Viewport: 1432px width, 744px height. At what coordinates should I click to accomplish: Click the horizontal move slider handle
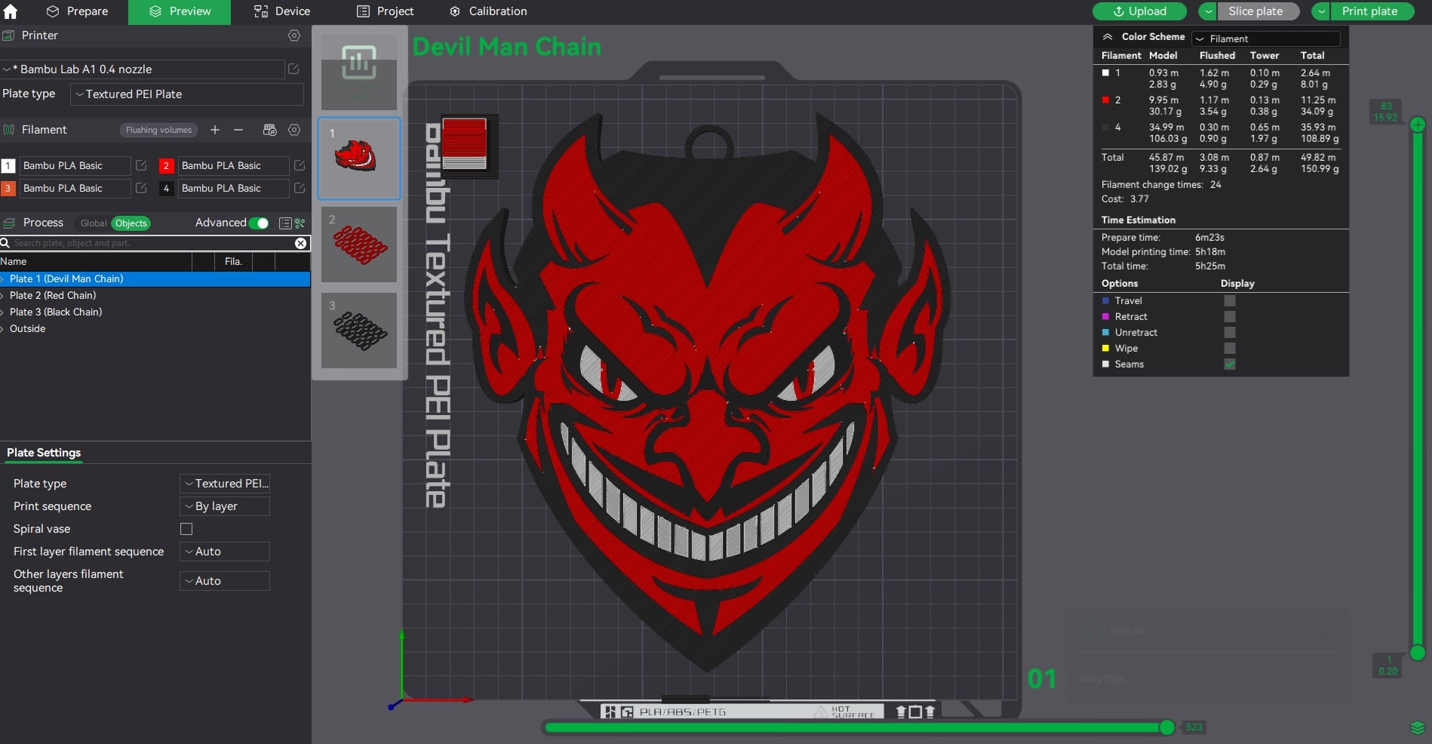click(1167, 727)
